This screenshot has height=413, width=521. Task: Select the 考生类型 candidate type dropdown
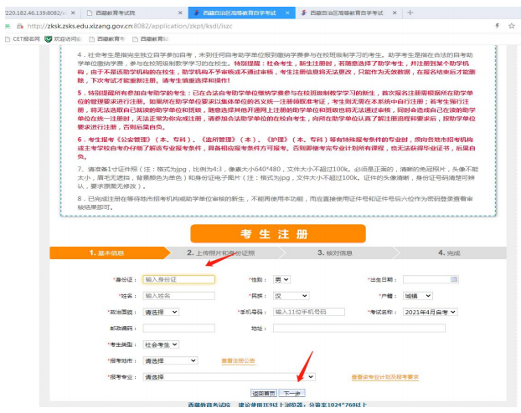point(161,344)
